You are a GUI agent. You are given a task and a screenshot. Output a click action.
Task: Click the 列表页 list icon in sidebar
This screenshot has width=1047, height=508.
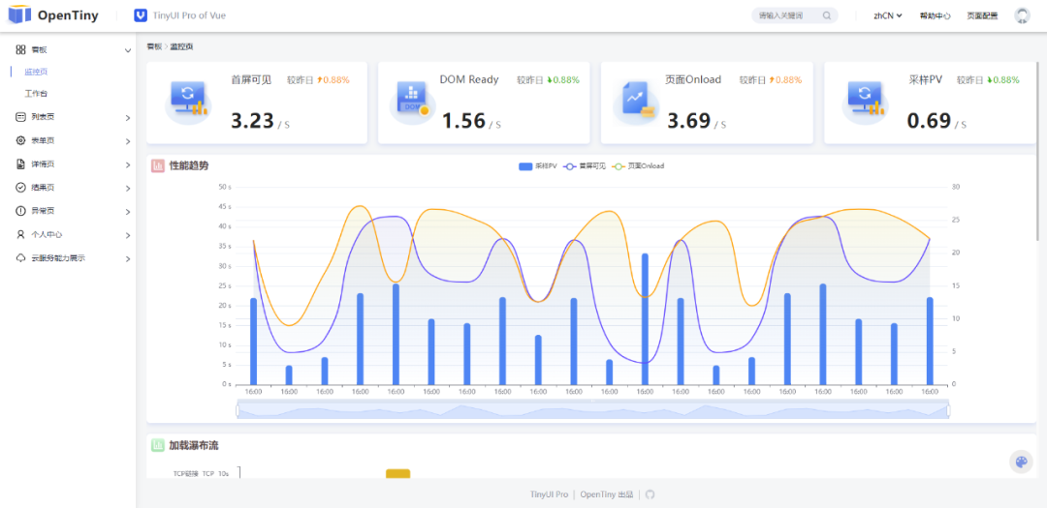(20, 117)
